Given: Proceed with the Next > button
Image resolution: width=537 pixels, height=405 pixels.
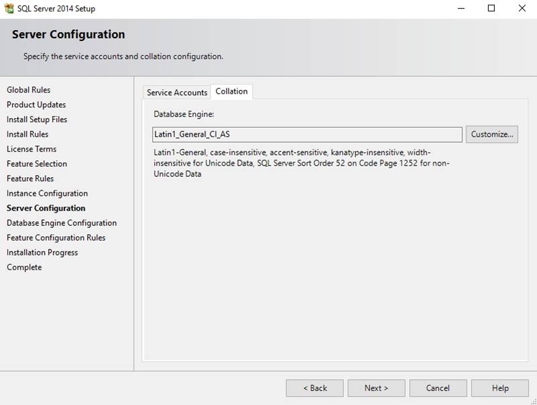Looking at the screenshot, I should (x=376, y=388).
